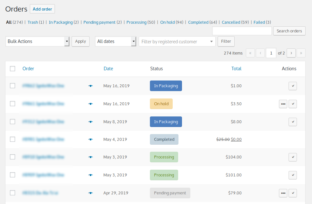The image size is (312, 204).
Task: Go to the next page of orders
Action: point(291,53)
